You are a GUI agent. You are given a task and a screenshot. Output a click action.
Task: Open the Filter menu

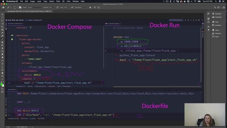[x=58, y=1]
